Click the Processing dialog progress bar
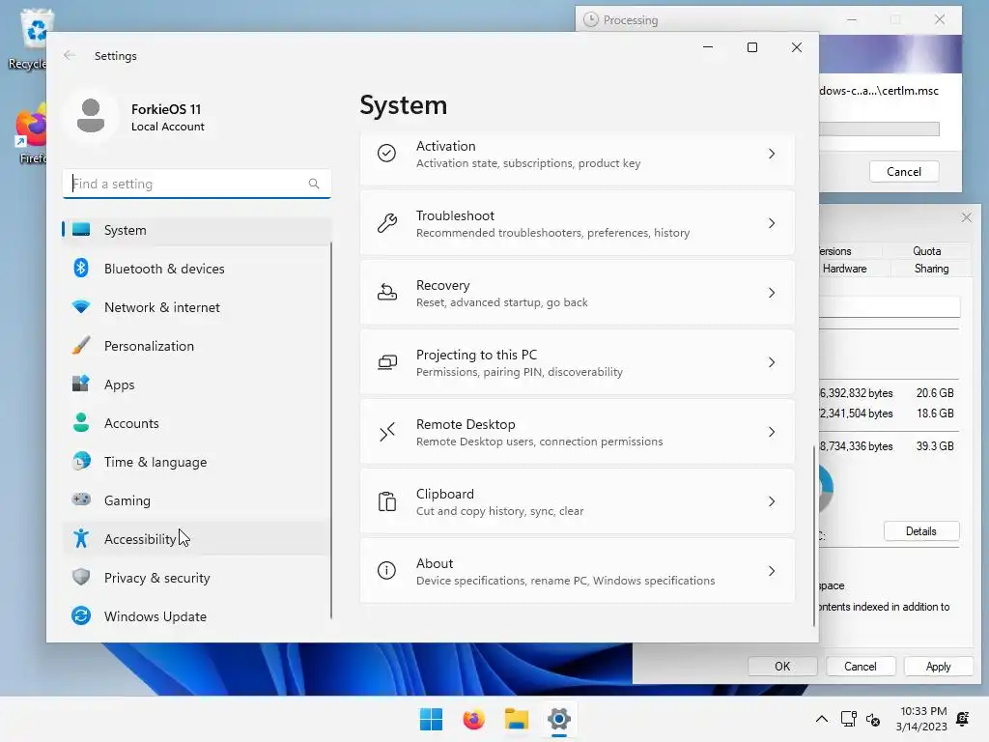Screen dimensions: 989x742 (x=879, y=128)
